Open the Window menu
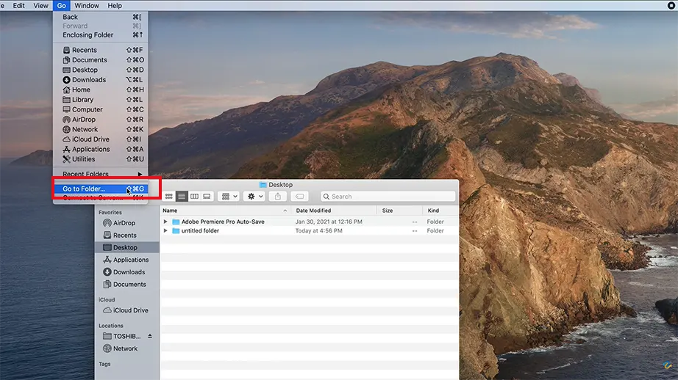The width and height of the screenshot is (678, 380). 87,6
